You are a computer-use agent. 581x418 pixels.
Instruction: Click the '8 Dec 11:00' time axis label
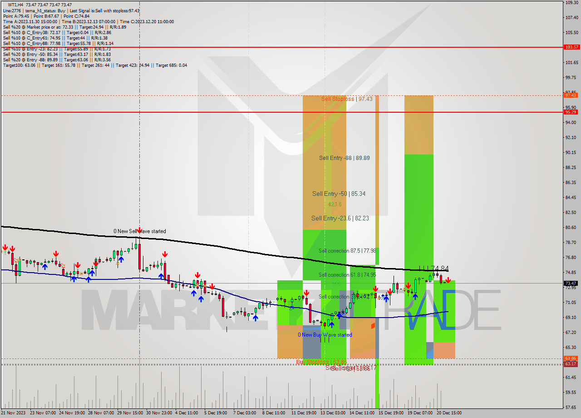(274, 413)
